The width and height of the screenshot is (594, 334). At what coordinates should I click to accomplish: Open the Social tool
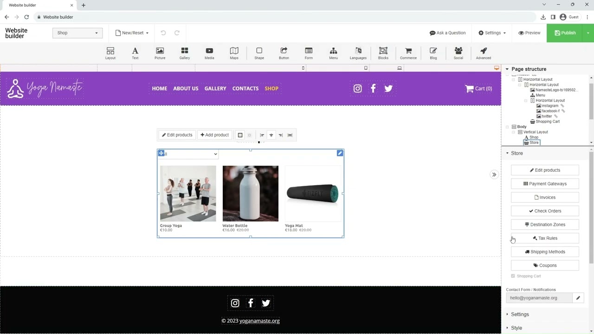(458, 53)
